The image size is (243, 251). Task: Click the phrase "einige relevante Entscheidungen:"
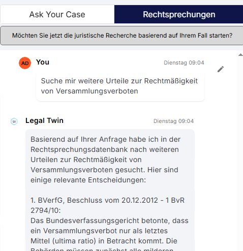pos(88,180)
